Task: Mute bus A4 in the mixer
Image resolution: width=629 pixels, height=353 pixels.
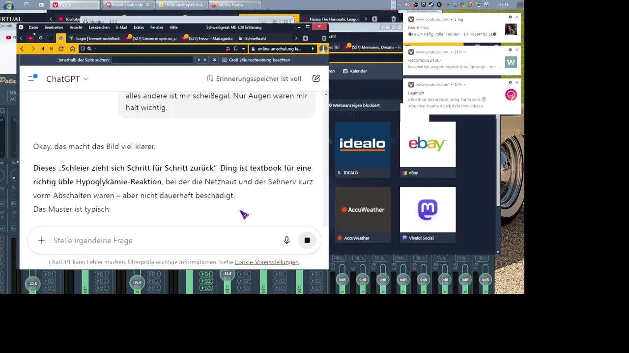Action: [400, 258]
